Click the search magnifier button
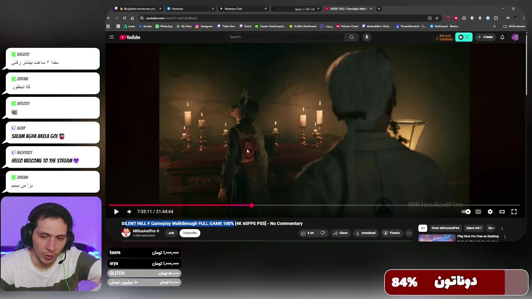 [352, 37]
